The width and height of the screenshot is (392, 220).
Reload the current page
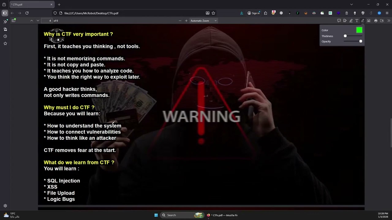tap(27, 13)
